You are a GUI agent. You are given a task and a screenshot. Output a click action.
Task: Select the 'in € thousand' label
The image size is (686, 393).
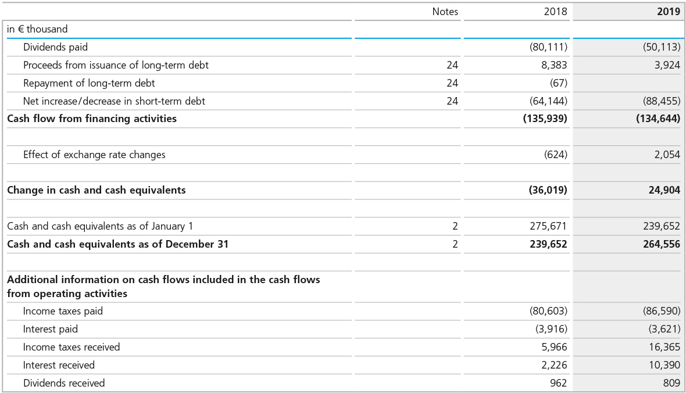37,29
